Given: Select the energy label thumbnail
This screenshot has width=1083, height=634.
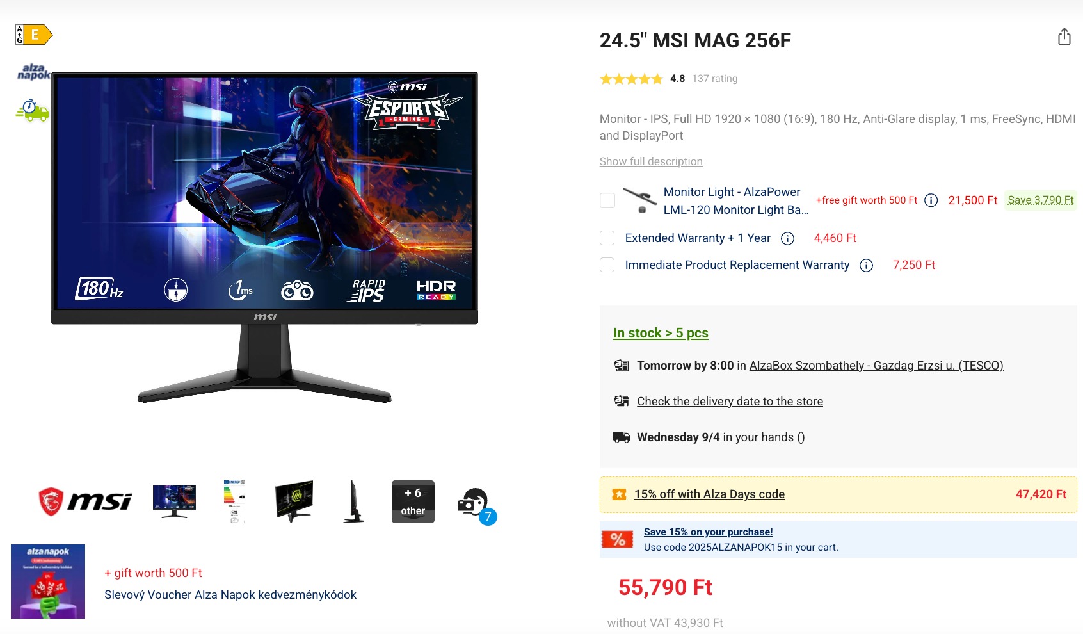Looking at the screenshot, I should 234,501.
